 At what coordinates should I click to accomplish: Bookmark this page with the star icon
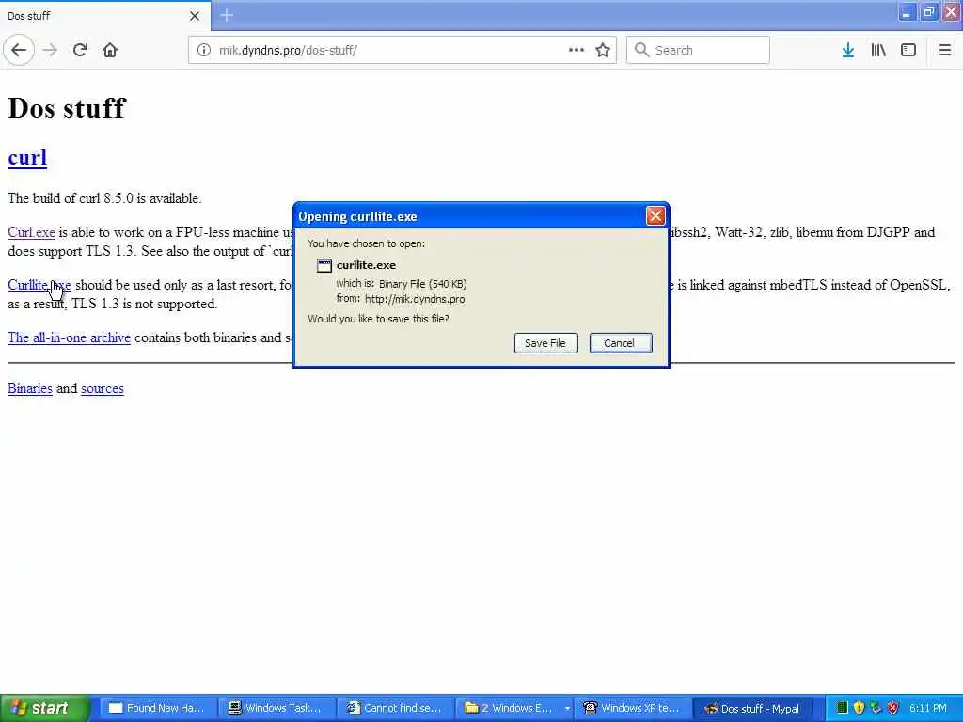click(x=603, y=50)
